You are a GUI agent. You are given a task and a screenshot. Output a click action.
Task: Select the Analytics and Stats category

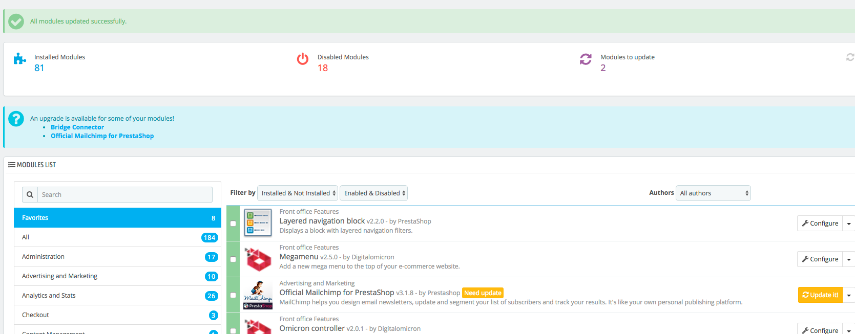tap(117, 296)
